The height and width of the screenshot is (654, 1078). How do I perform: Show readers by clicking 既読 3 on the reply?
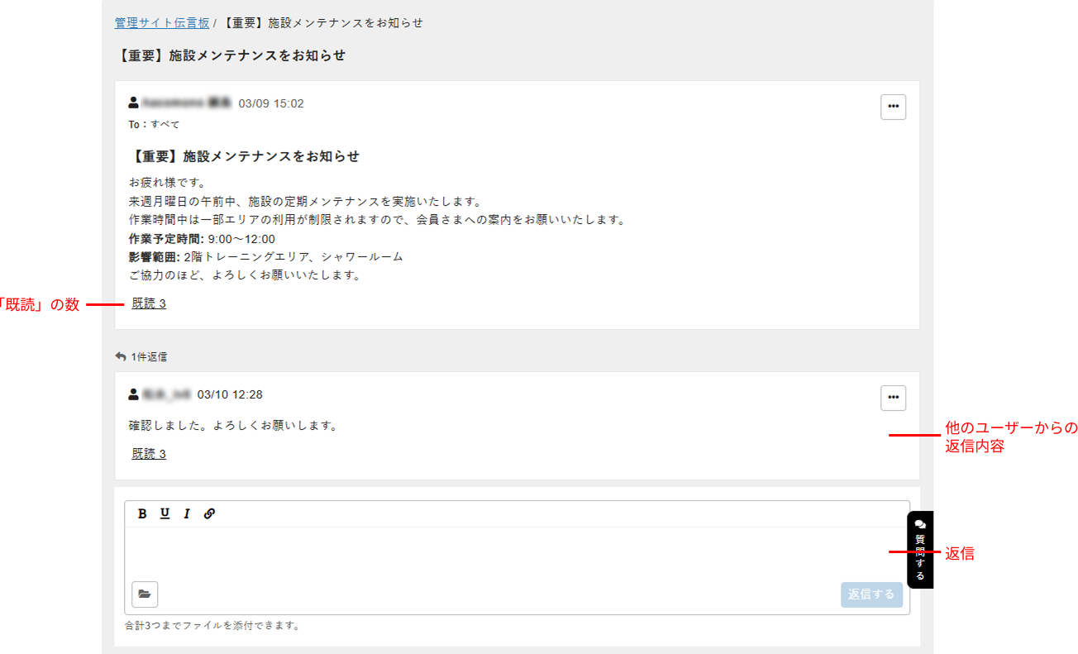[148, 453]
